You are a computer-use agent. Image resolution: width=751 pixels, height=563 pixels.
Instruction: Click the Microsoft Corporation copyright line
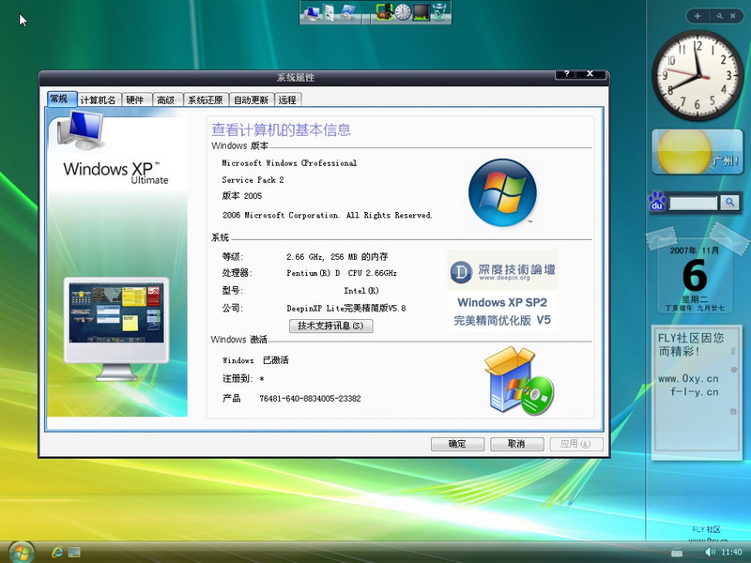[x=327, y=216]
